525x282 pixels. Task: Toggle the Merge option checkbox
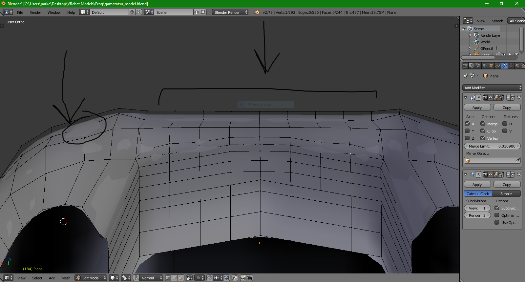[483, 124]
